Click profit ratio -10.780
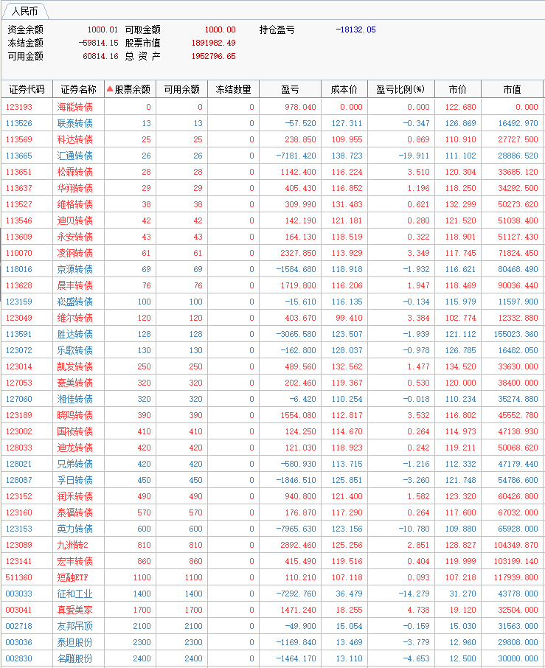545x668 pixels. [414, 529]
